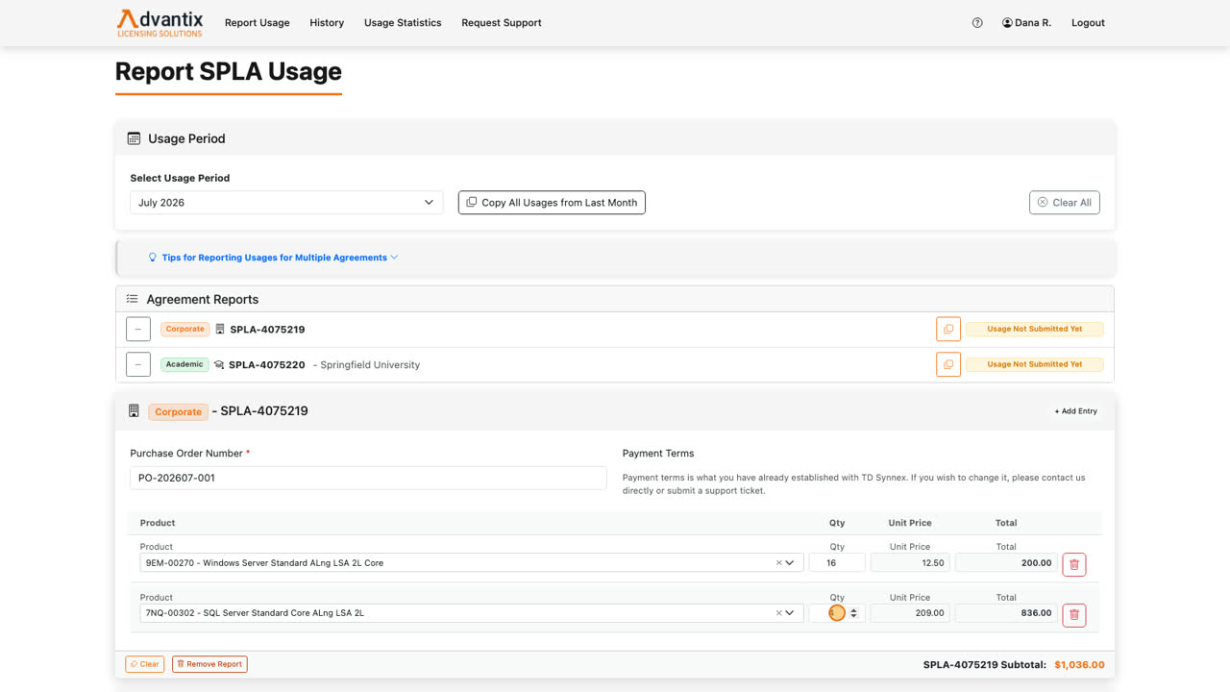Click the subtotal amount $1,036.00
The height and width of the screenshot is (692, 1230).
coord(1079,665)
